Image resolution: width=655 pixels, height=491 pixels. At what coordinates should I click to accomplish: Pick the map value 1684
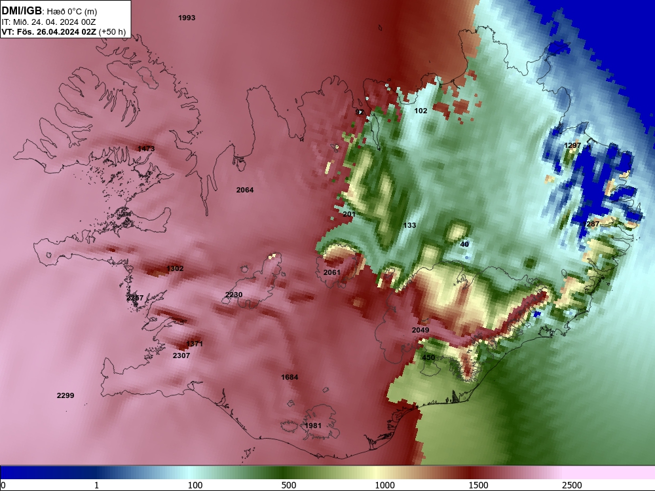pyautogui.click(x=290, y=378)
